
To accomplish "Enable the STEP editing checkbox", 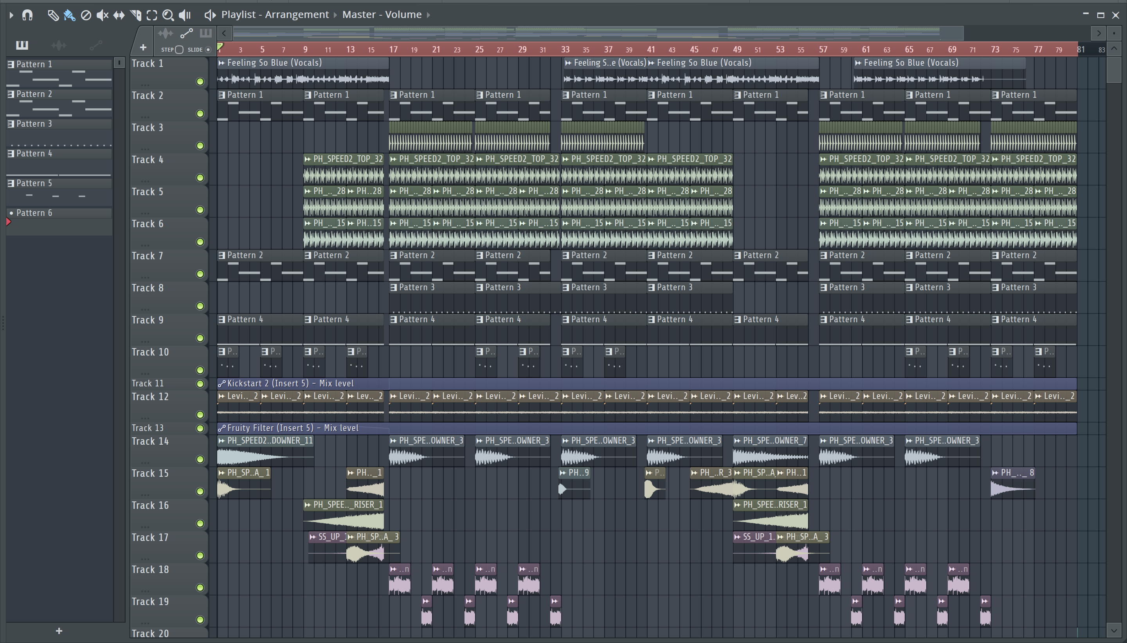I will click(179, 49).
